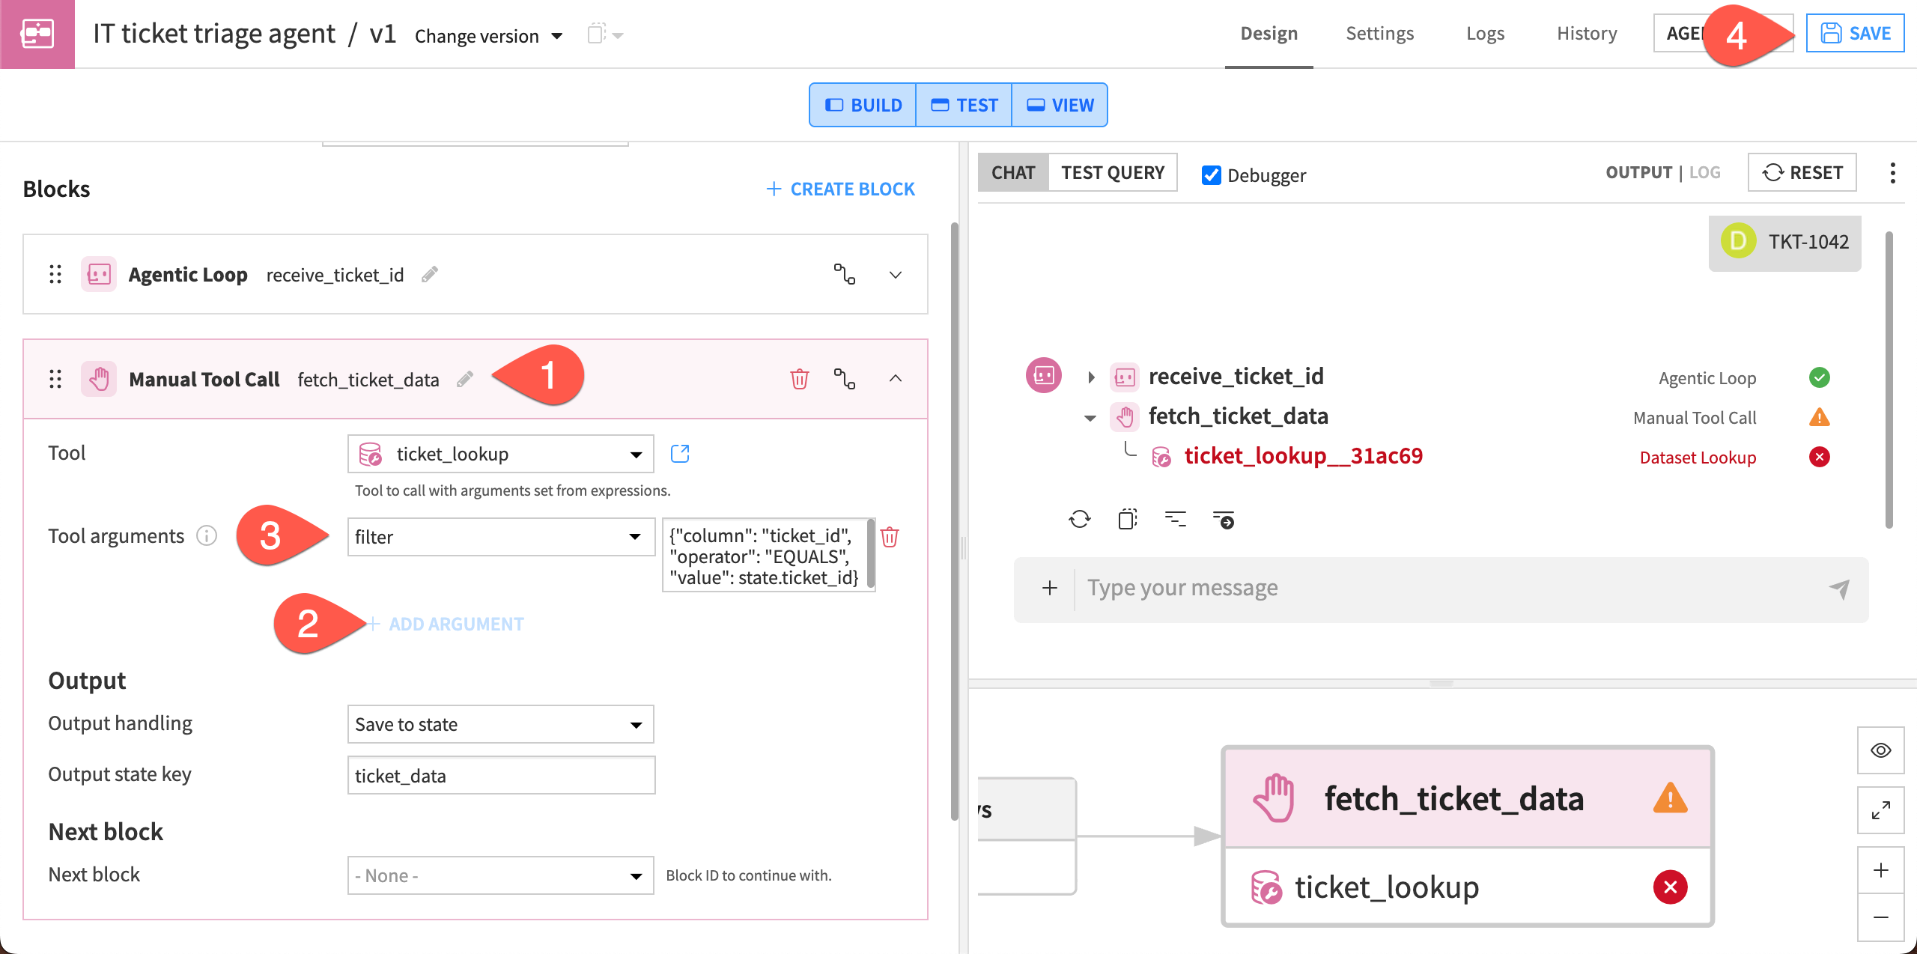
Task: Open the History tab
Action: (1587, 34)
